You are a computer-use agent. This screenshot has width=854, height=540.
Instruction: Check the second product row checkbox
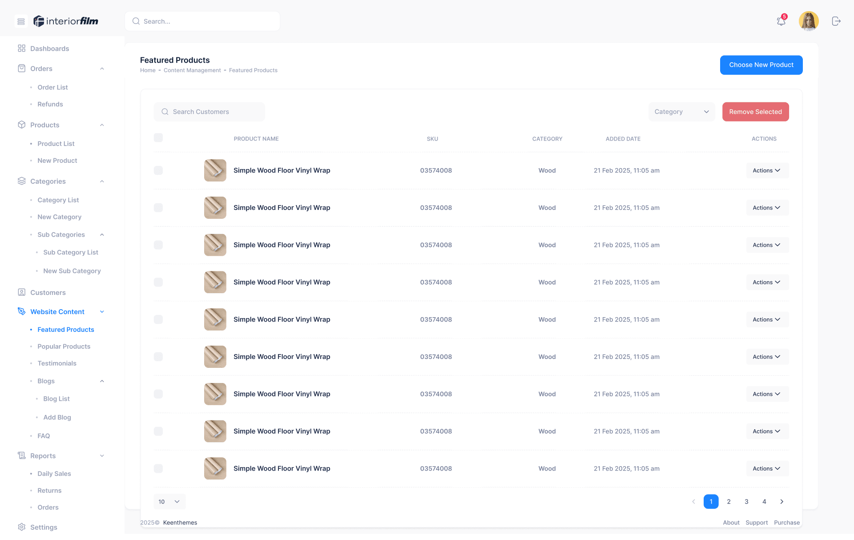pos(158,208)
